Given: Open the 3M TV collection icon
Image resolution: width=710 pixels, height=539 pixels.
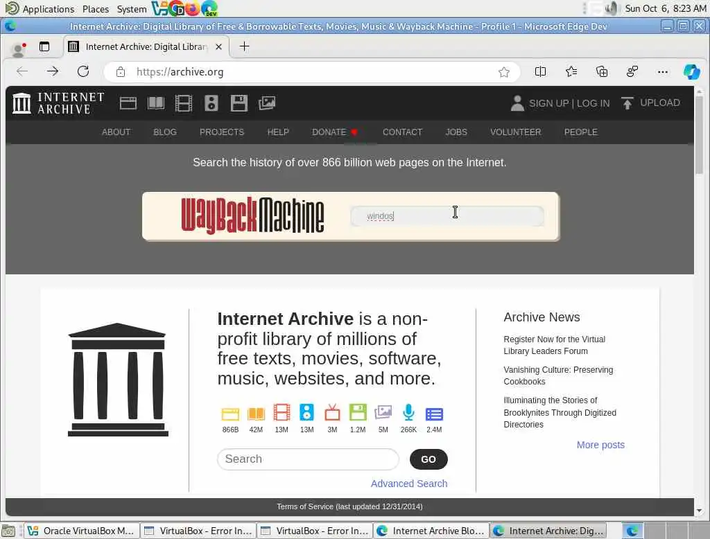Looking at the screenshot, I should tap(332, 413).
